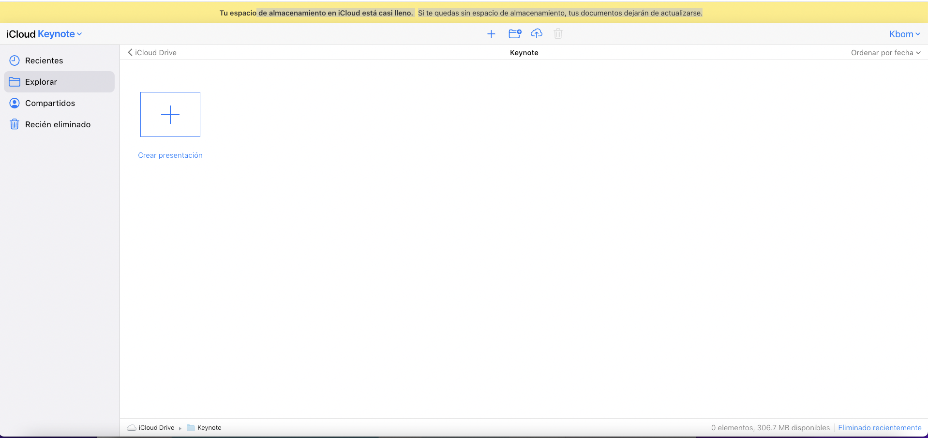Select Recién eliminado in the sidebar
Screen dimensions: 928x438
(x=59, y=124)
